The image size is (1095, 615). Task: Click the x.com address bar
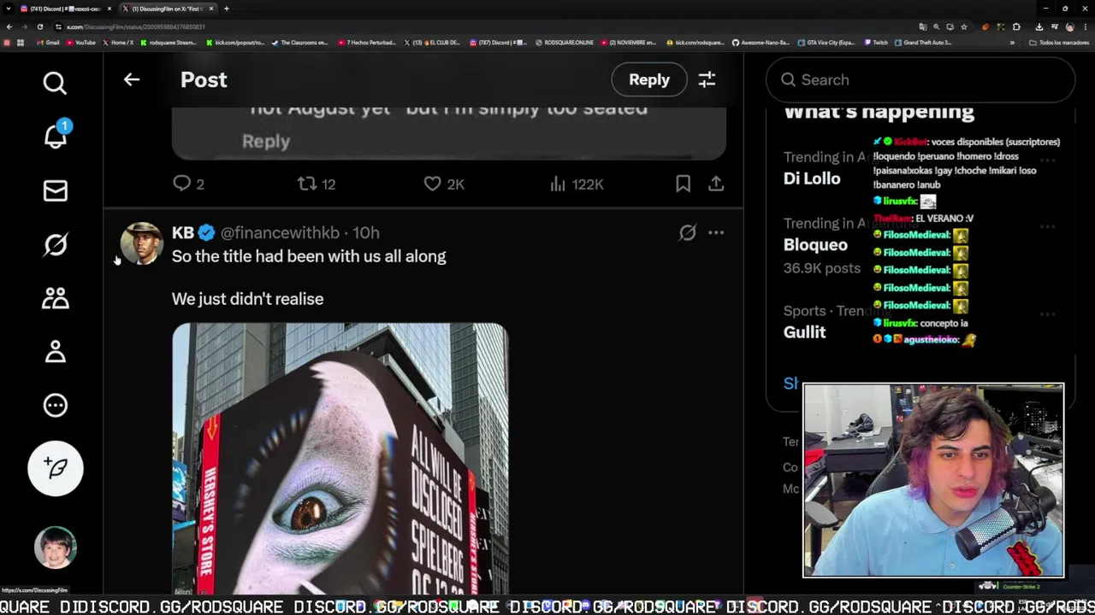tap(479, 26)
